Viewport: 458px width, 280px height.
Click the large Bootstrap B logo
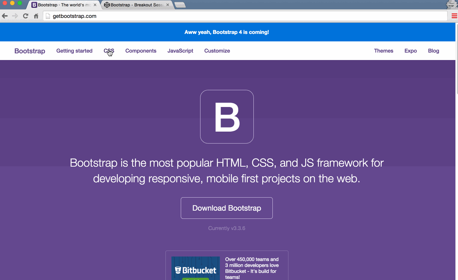pyautogui.click(x=227, y=117)
